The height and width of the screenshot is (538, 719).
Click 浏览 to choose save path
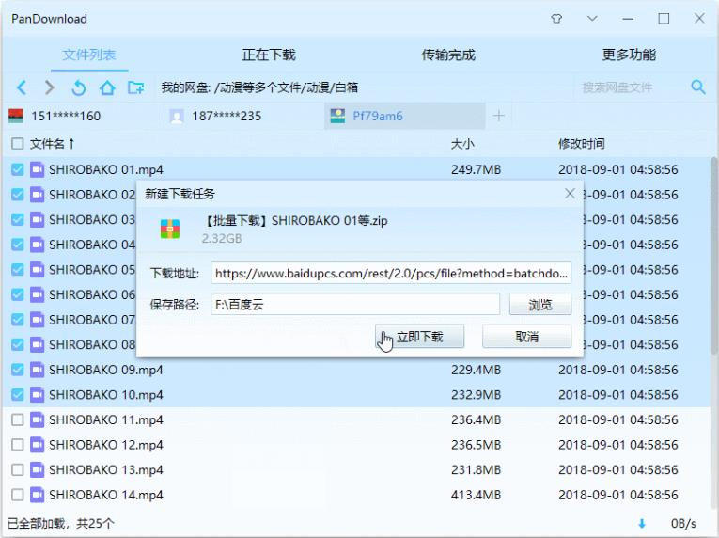540,305
